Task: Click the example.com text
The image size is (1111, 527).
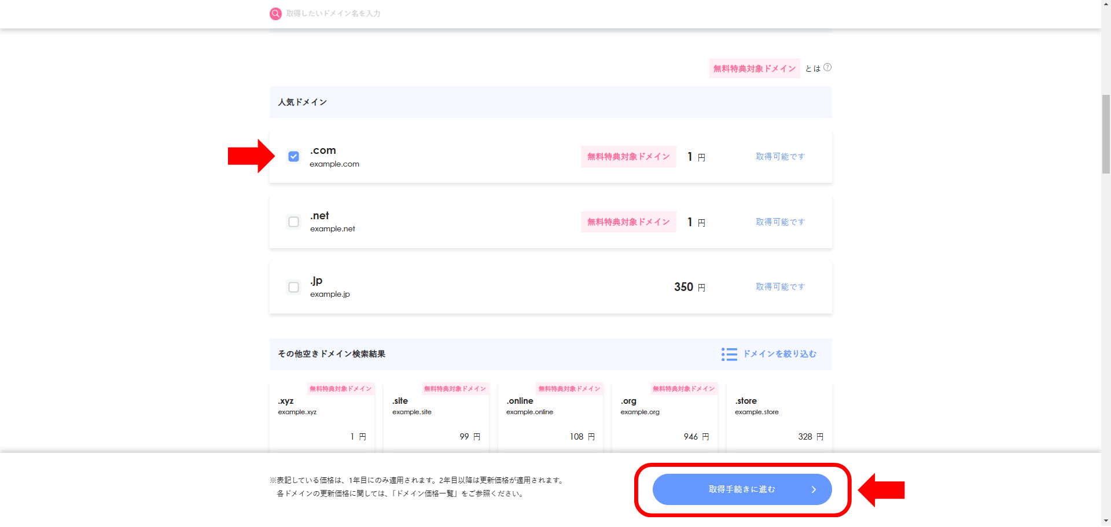Action: click(x=334, y=164)
